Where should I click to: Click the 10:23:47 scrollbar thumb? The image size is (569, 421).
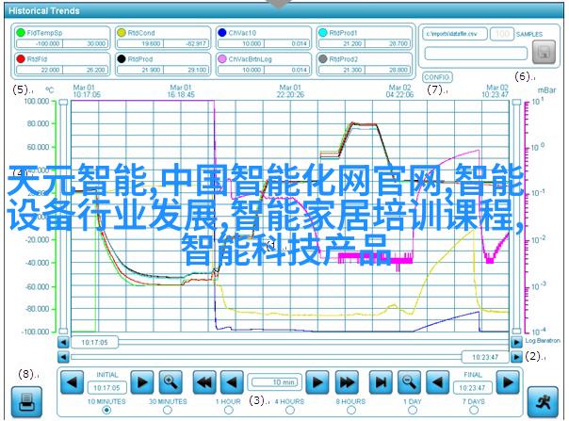coord(485,357)
